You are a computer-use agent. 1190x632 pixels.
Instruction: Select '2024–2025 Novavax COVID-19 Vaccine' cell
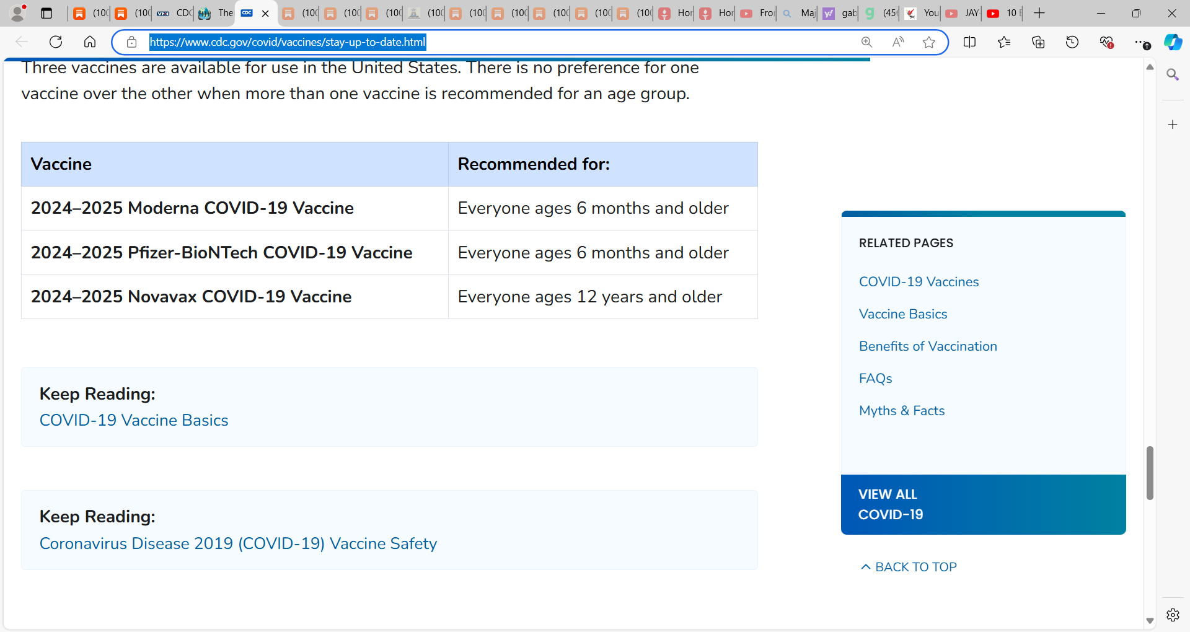(235, 297)
